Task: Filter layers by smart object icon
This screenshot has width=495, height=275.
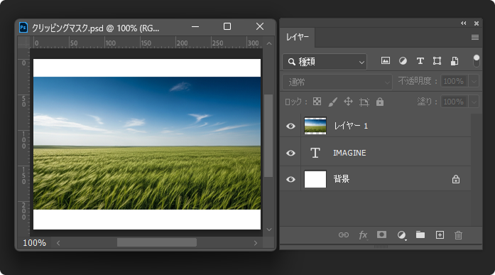Action: click(x=455, y=60)
